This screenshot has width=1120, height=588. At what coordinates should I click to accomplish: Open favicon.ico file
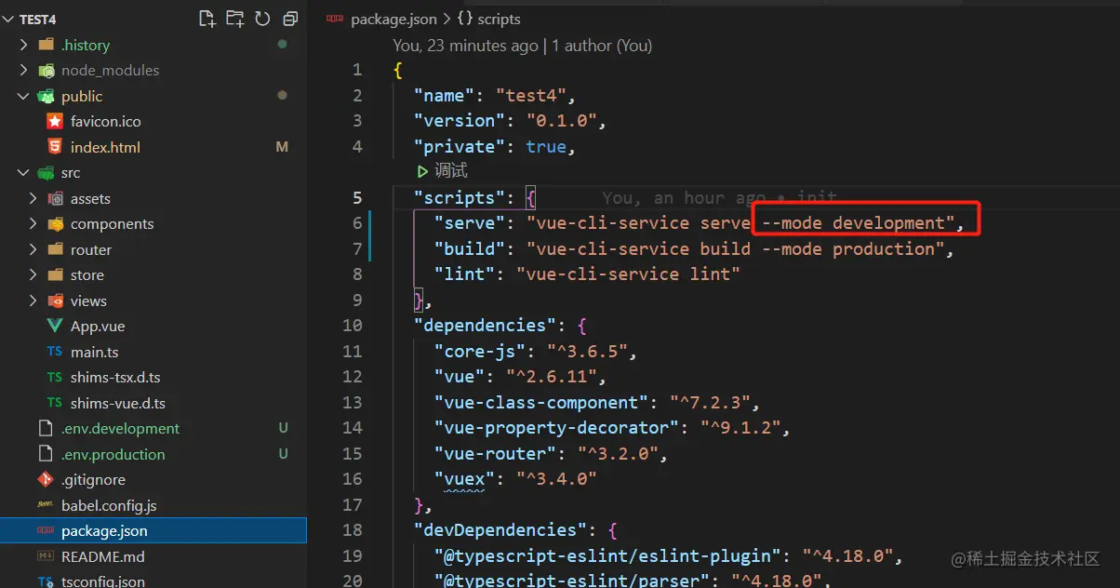106,122
